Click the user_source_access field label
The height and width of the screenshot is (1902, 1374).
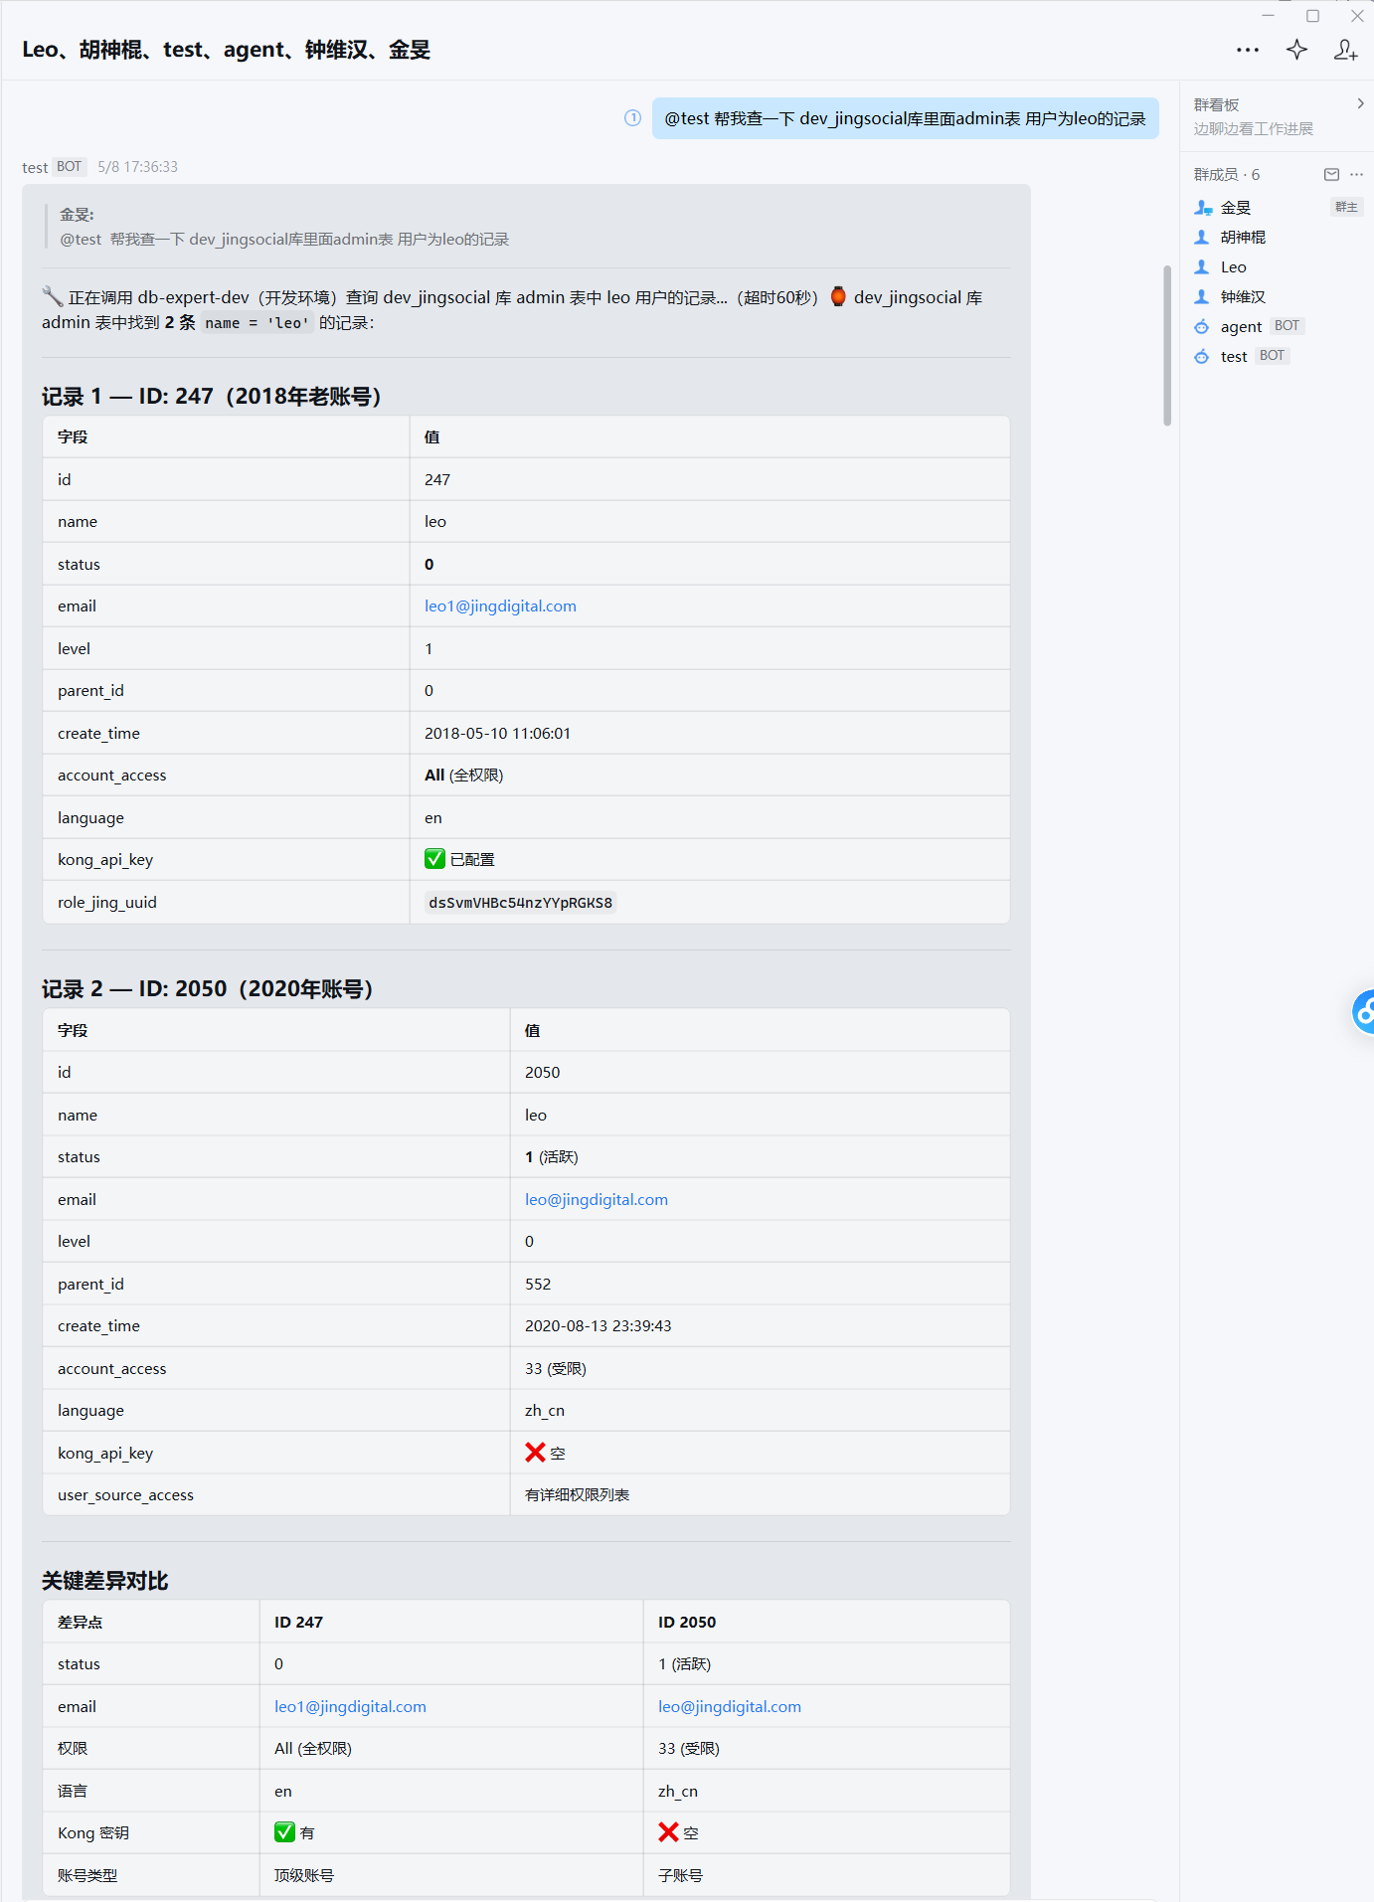[125, 1494]
